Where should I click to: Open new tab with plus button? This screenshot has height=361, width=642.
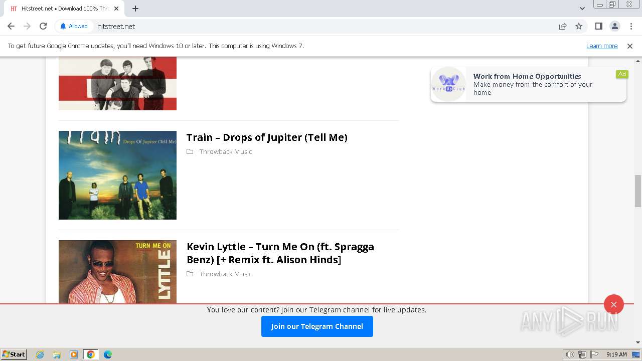click(x=135, y=9)
